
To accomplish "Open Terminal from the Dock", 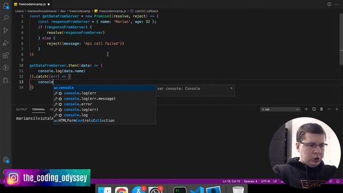I will pyautogui.click(x=180, y=190).
